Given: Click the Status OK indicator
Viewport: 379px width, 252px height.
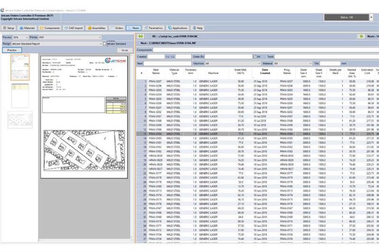Looking at the screenshot, I should (x=346, y=17).
